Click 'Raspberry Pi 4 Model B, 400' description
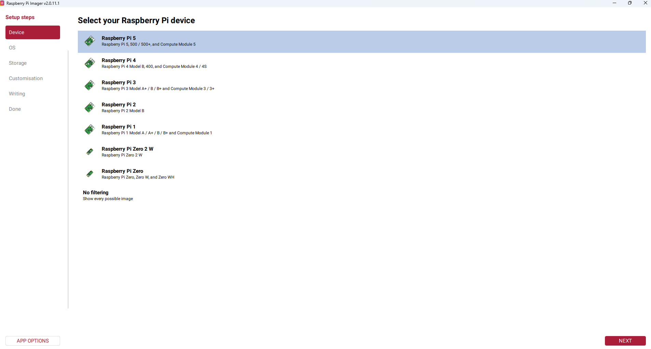 154,66
